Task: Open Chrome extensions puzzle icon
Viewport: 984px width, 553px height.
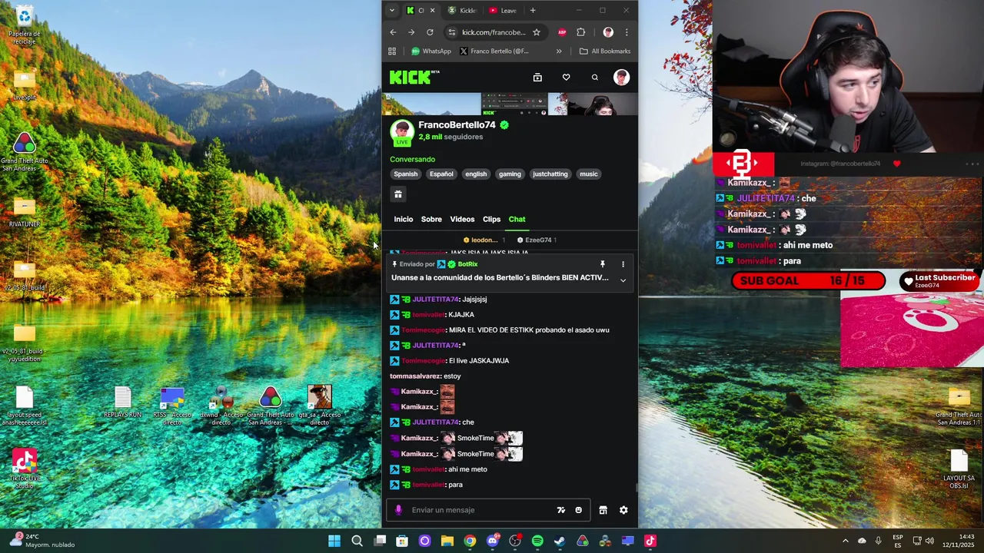Action: tap(580, 32)
